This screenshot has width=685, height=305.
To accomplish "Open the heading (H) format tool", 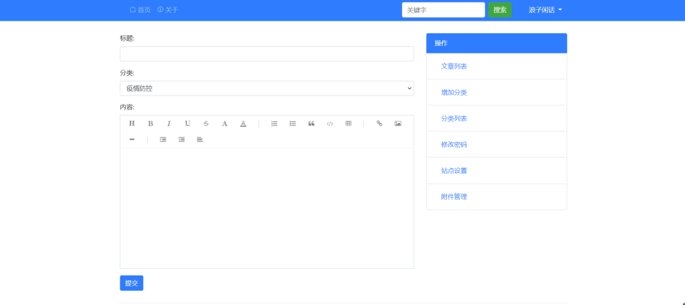I will tap(132, 123).
